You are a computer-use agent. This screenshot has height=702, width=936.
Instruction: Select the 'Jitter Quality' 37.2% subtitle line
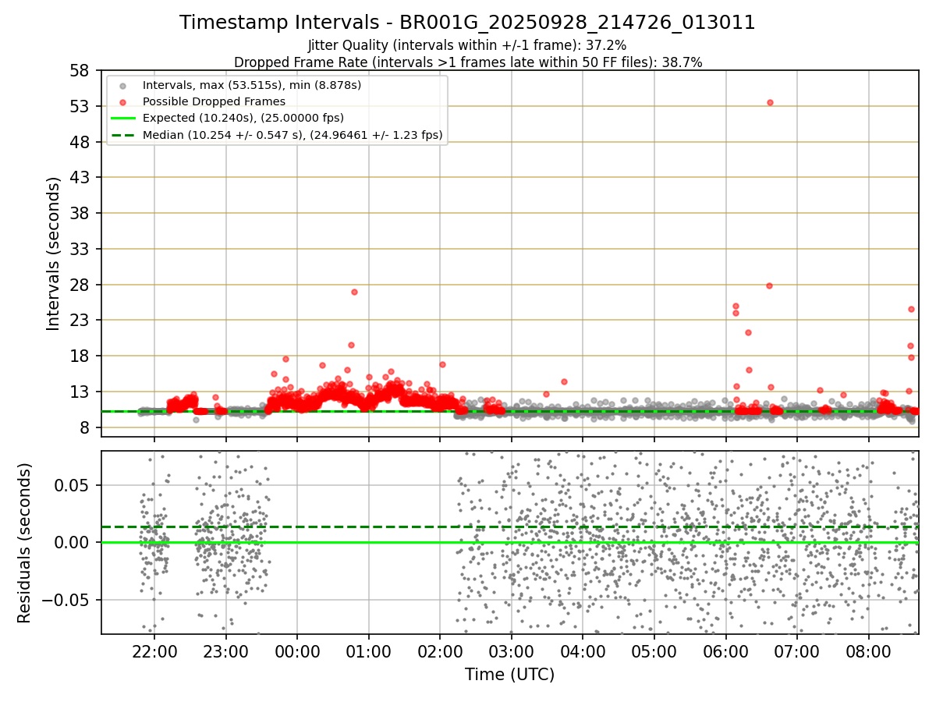[x=467, y=45]
